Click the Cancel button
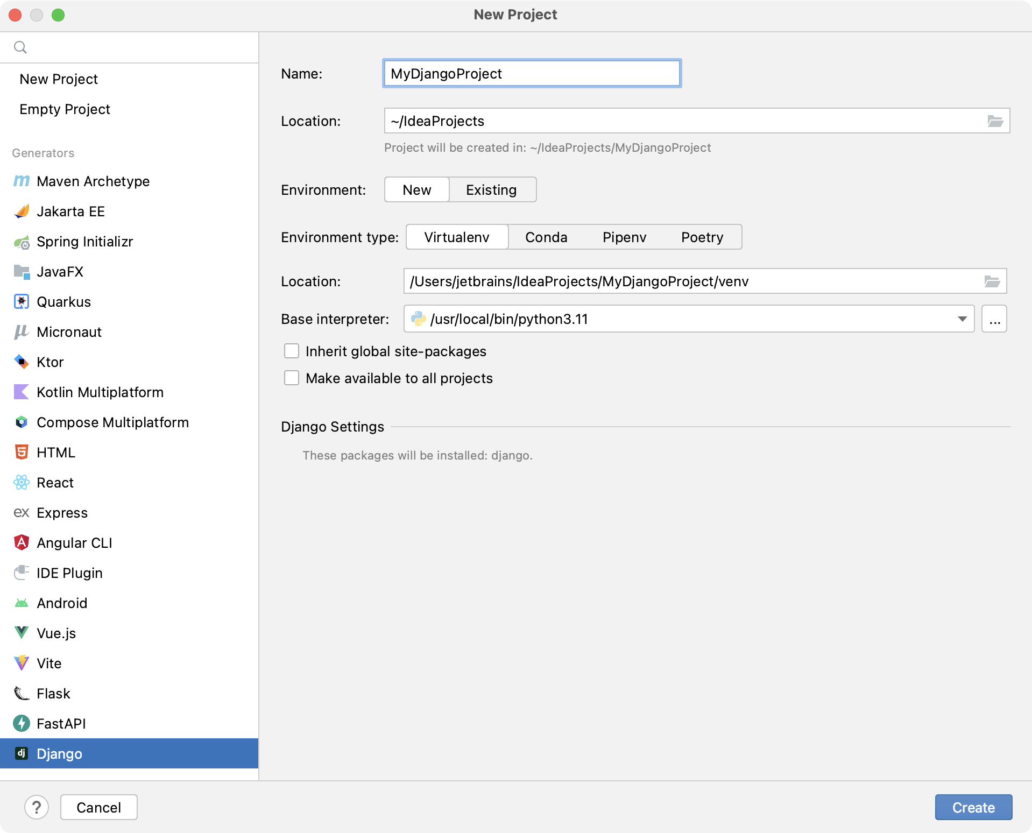The image size is (1032, 833). click(x=98, y=807)
